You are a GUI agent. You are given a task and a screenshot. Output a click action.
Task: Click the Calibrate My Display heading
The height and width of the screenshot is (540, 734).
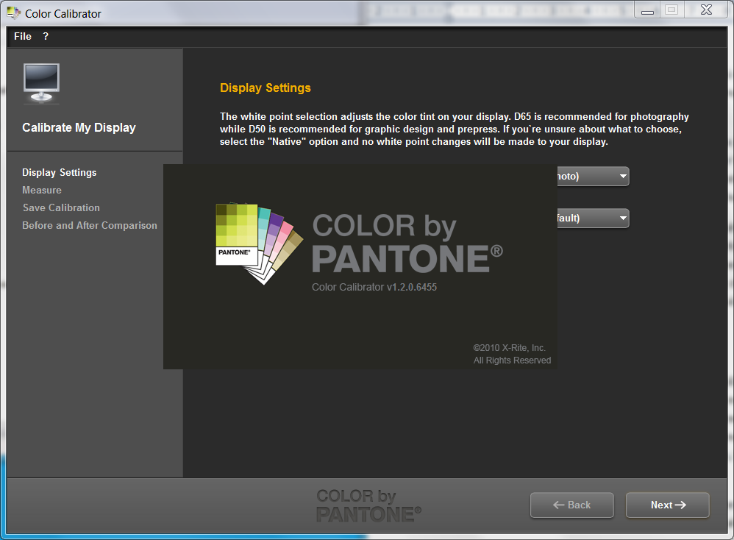pos(79,127)
